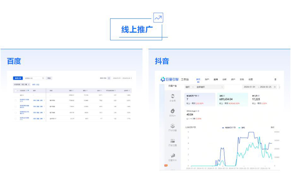The image size is (291, 190).
Task: Click the 抖音 heading
Action: [162, 61]
